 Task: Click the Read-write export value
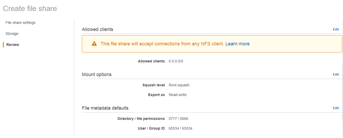[x=178, y=95]
